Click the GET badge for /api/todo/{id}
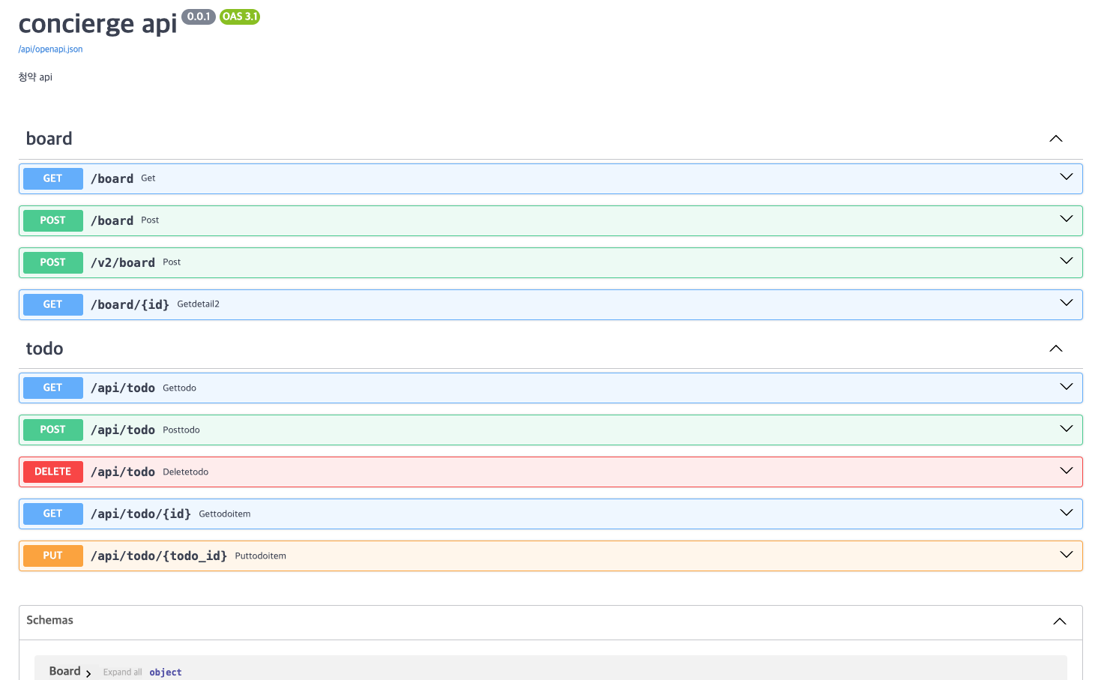The image size is (1113, 680). click(x=53, y=514)
